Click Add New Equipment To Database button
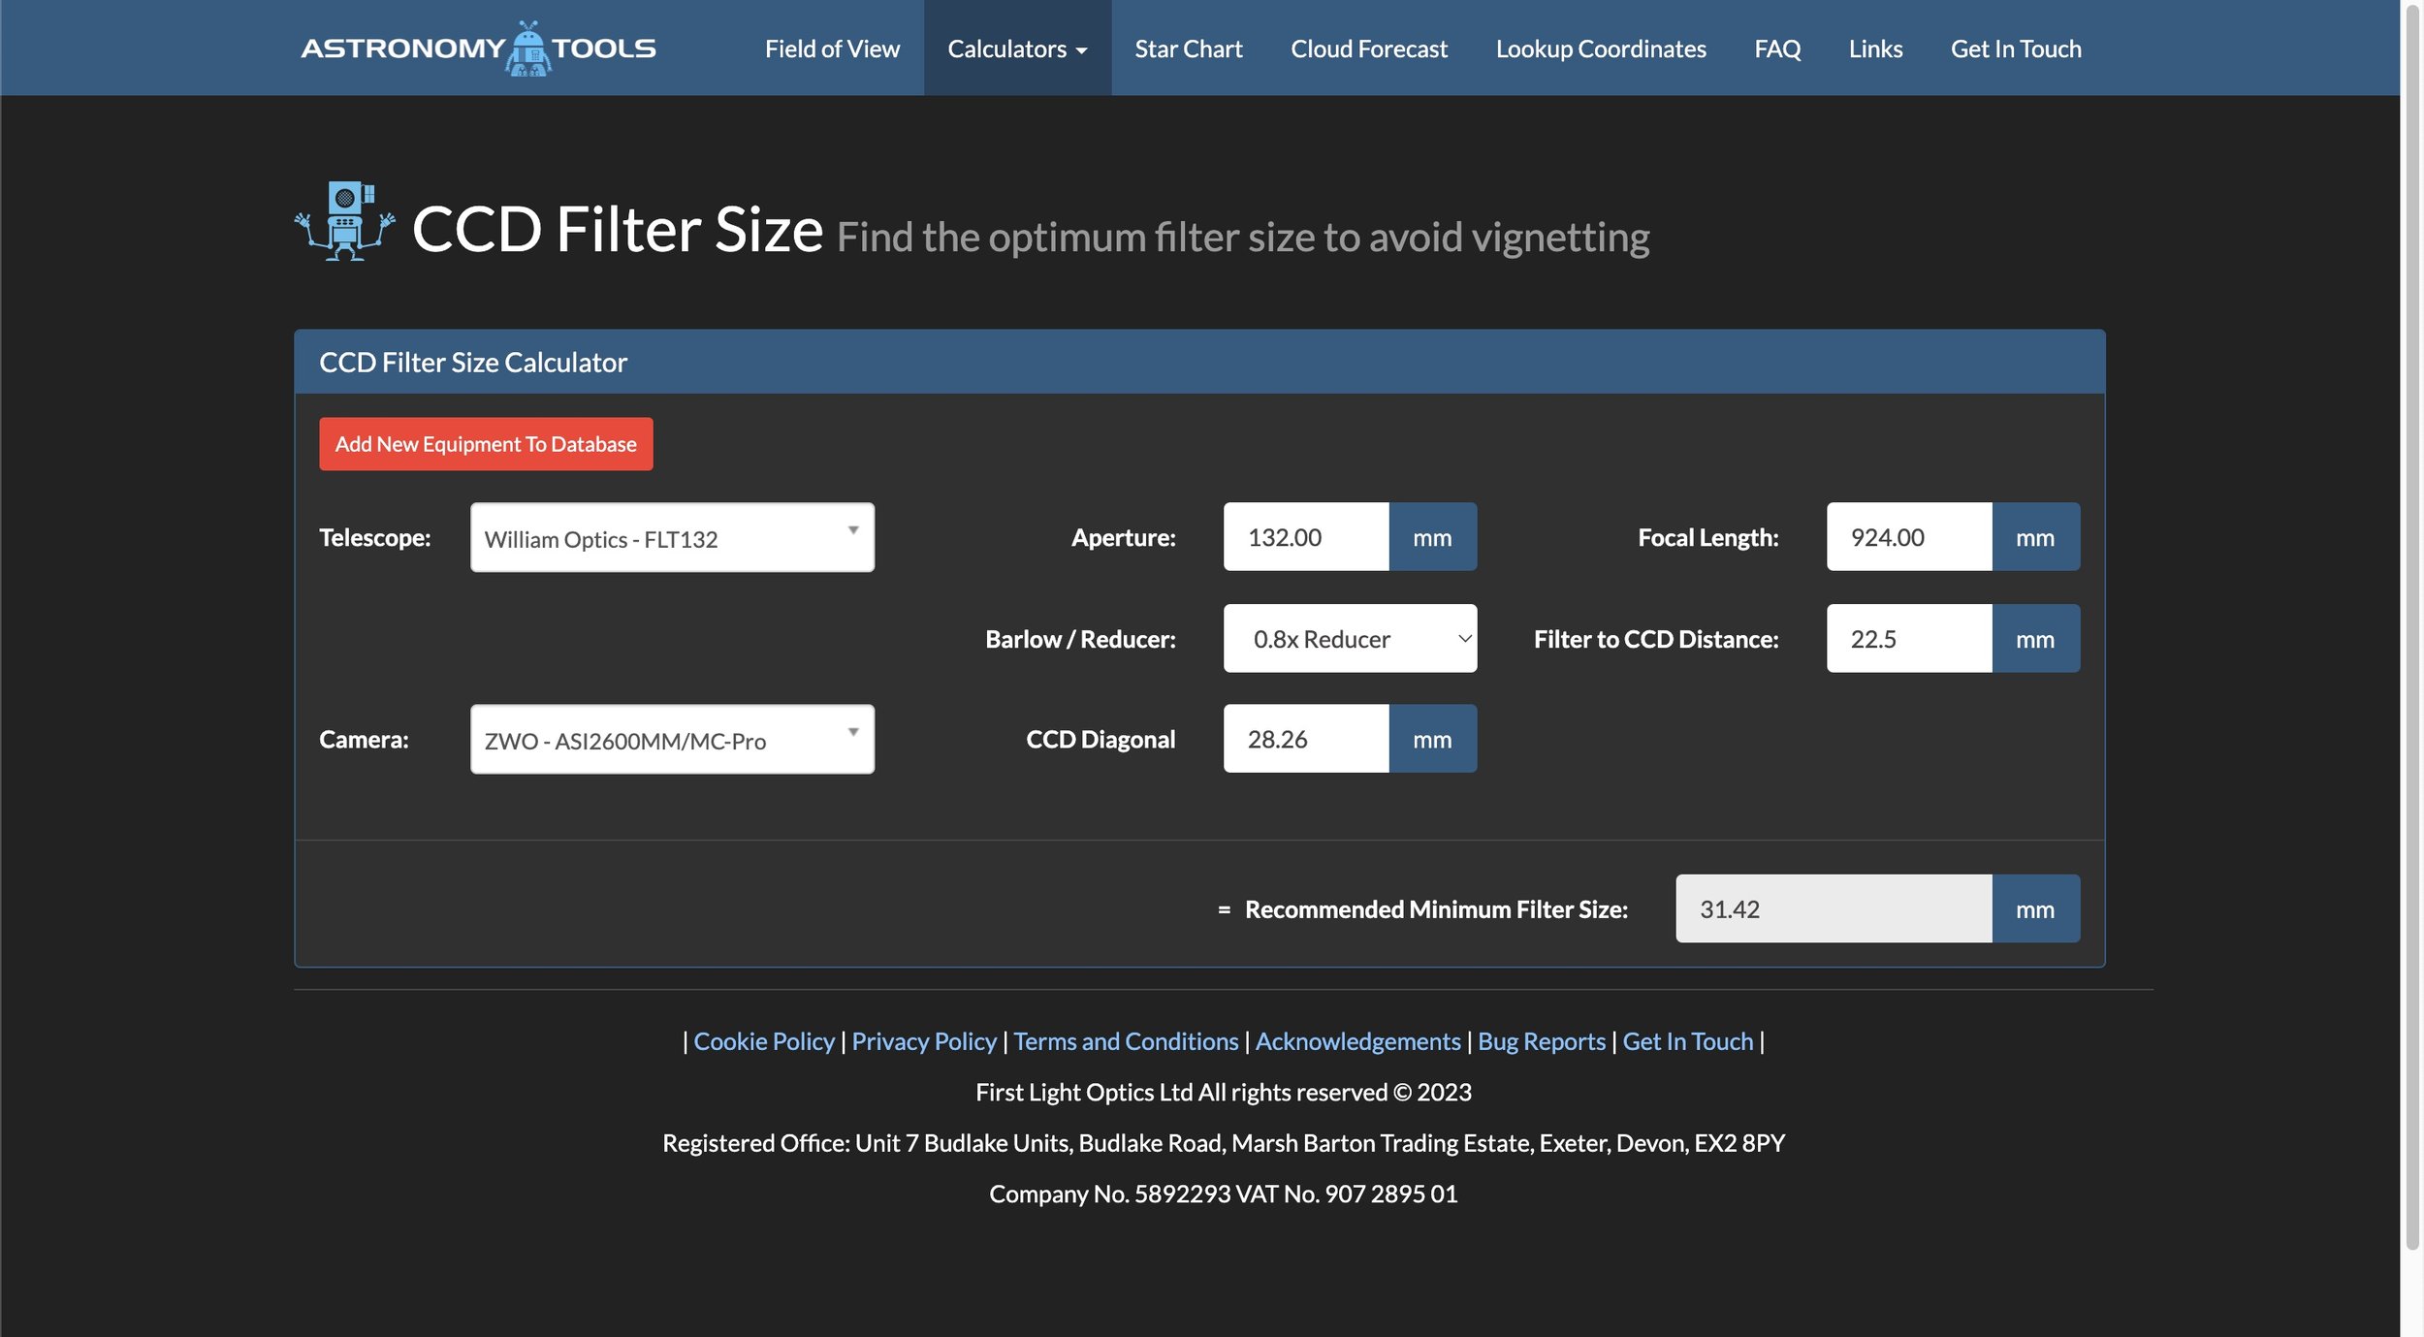Image resolution: width=2424 pixels, height=1337 pixels. 486,444
